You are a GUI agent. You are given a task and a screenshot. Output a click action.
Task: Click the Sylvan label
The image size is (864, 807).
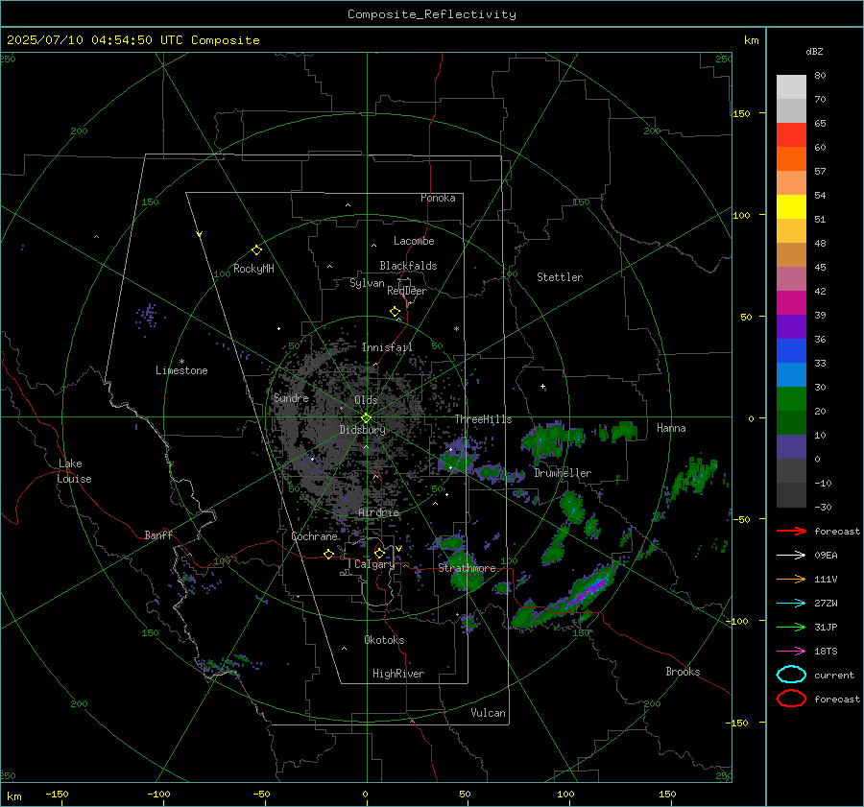367,283
